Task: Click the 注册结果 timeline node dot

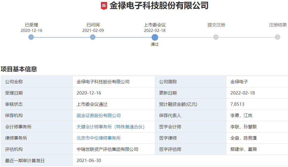Action: pos(278,37)
